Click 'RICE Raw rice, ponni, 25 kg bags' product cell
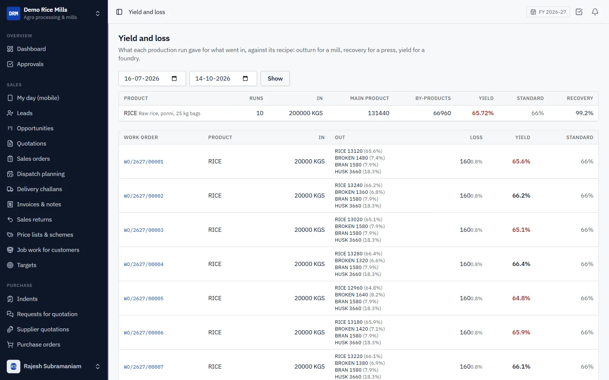Viewport: 609px width, 380px height. (x=162, y=113)
